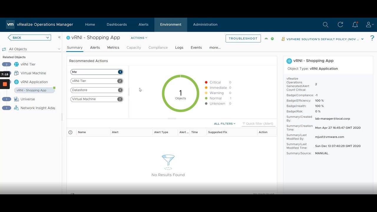Select vRNI - Shopping App tree item
This screenshot has width=377, height=212.
[34, 90]
